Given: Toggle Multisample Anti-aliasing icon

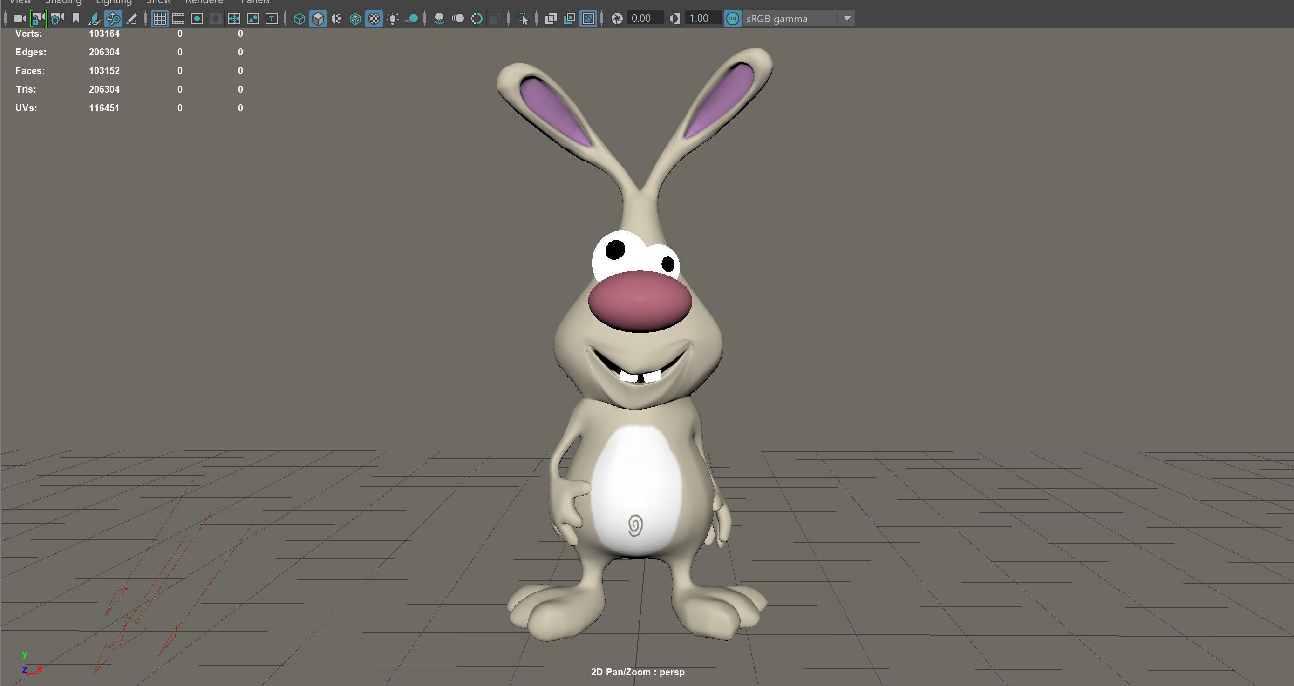Looking at the screenshot, I should pyautogui.click(x=476, y=19).
